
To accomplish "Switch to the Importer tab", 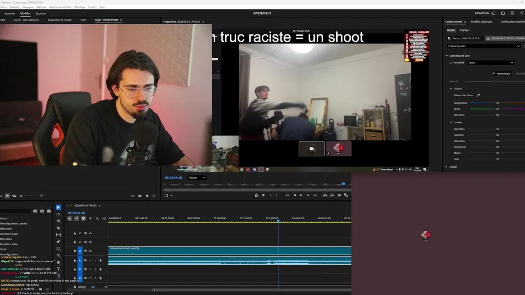I will point(10,14).
